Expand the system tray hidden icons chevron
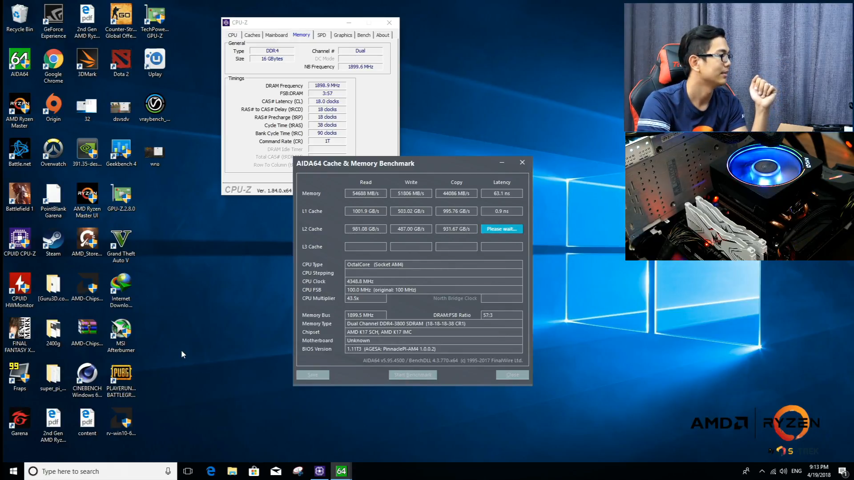 762,471
